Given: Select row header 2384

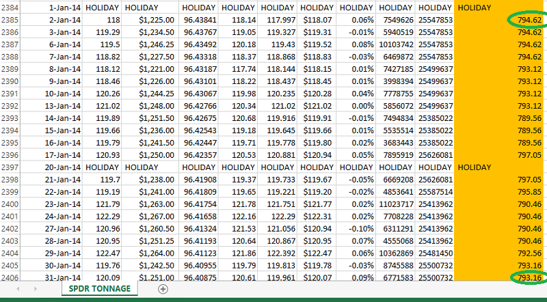Looking at the screenshot, I should (x=10, y=8).
